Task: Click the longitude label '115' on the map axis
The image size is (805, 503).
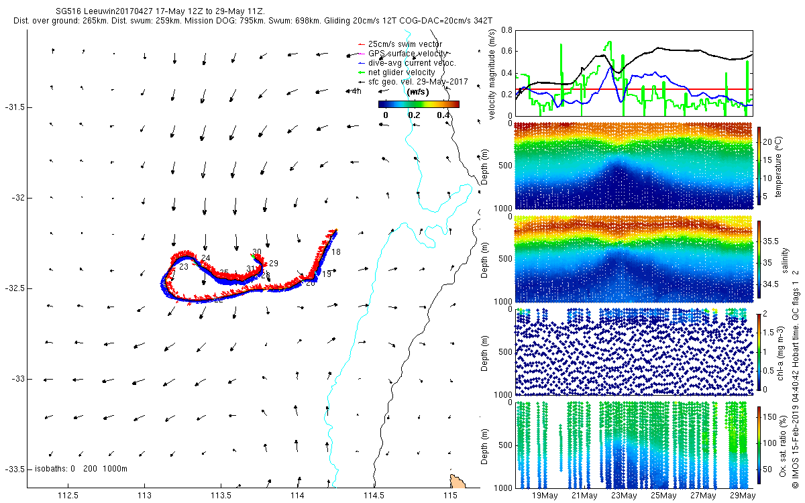Action: 450,496
